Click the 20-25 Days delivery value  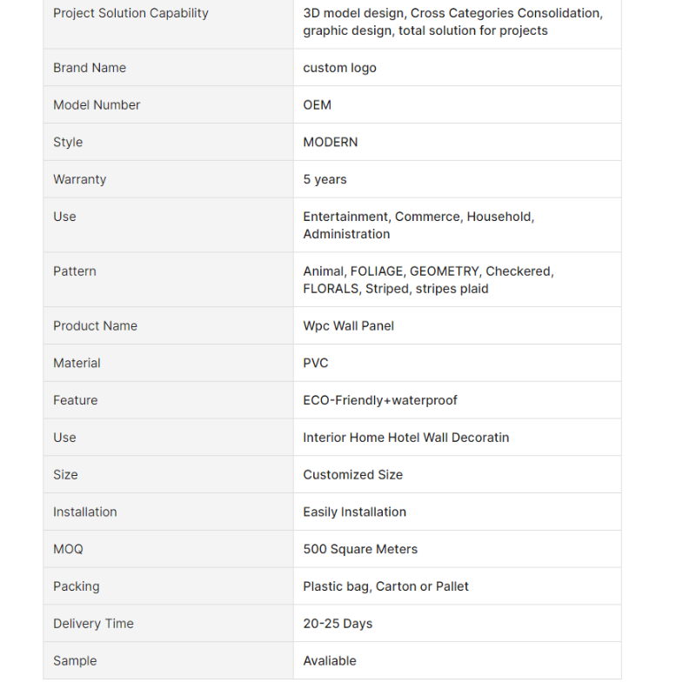(x=338, y=624)
